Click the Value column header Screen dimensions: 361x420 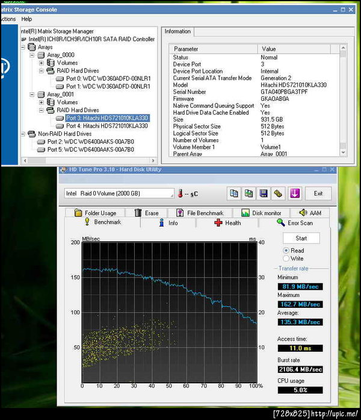coord(294,49)
